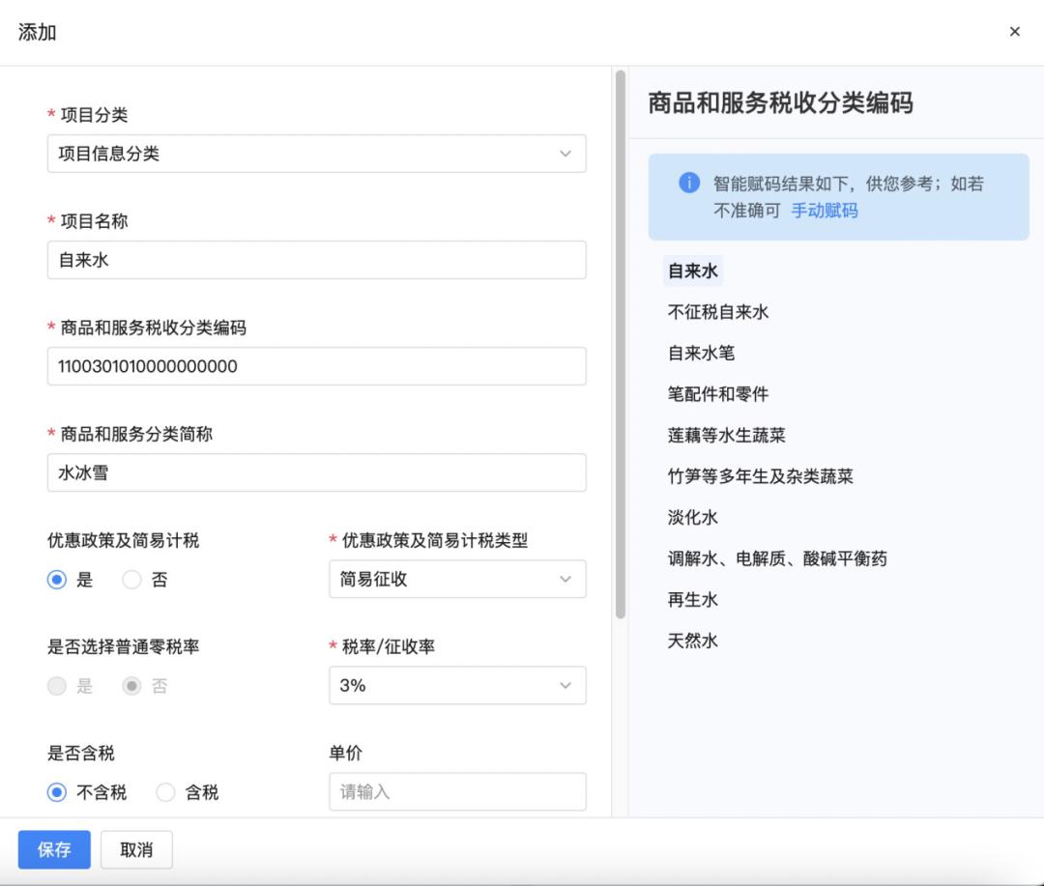Click the 项目名称 input showing 自来水
The width and height of the screenshot is (1044, 886).
click(316, 260)
